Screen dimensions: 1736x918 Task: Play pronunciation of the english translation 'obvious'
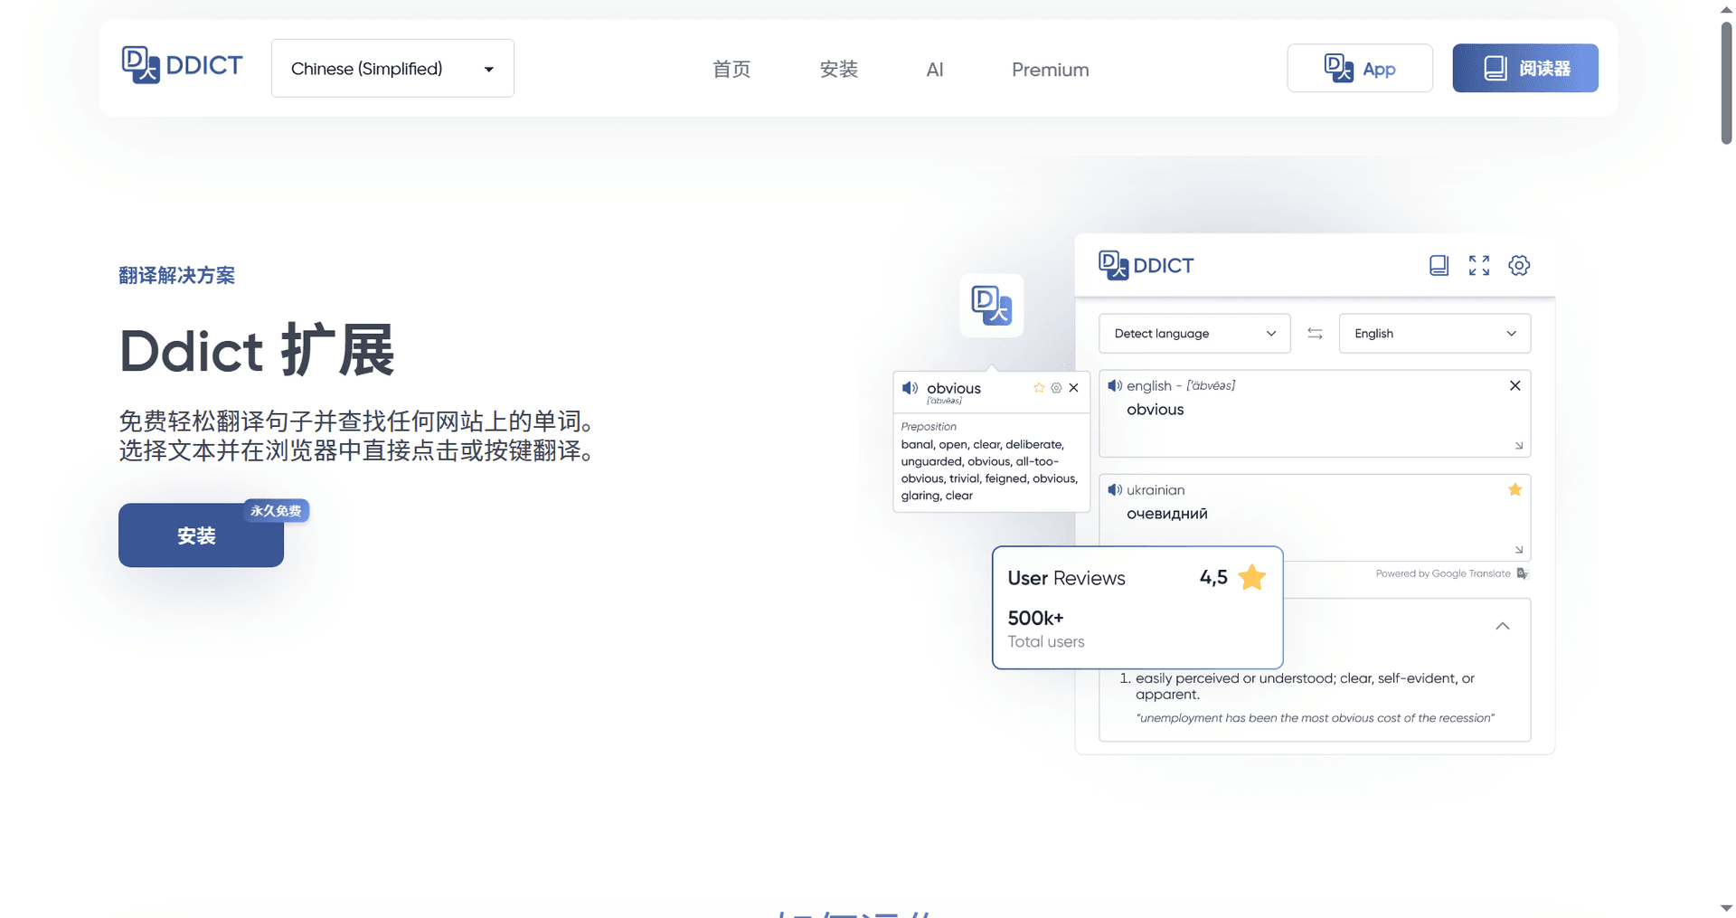1114,385
